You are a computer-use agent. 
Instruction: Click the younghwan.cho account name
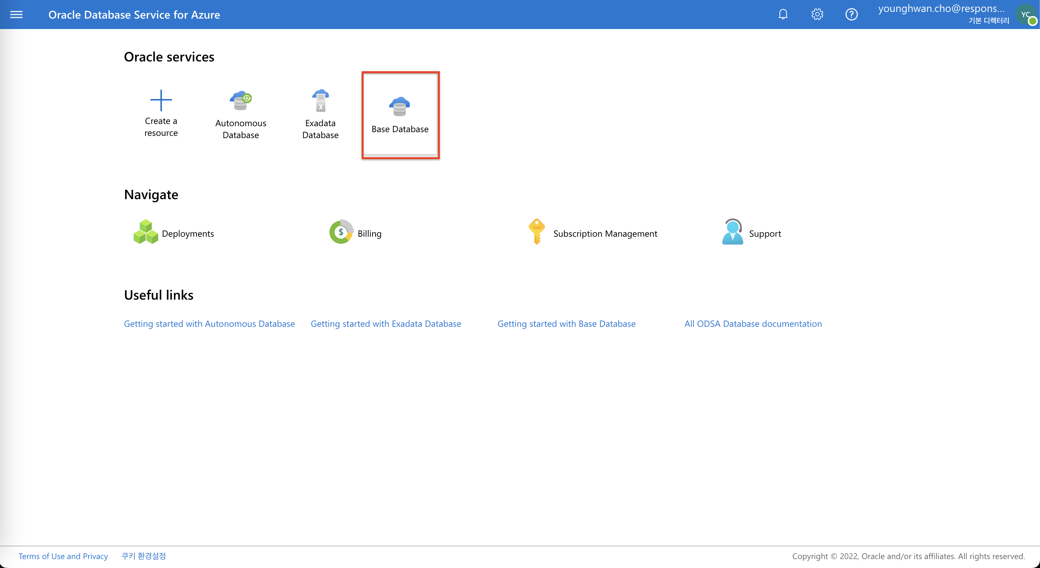click(x=941, y=9)
